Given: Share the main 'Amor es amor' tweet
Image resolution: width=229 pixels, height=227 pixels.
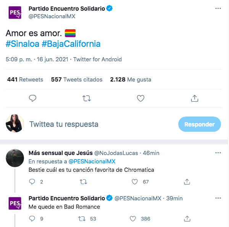Looking at the screenshot, I should coord(194,98).
